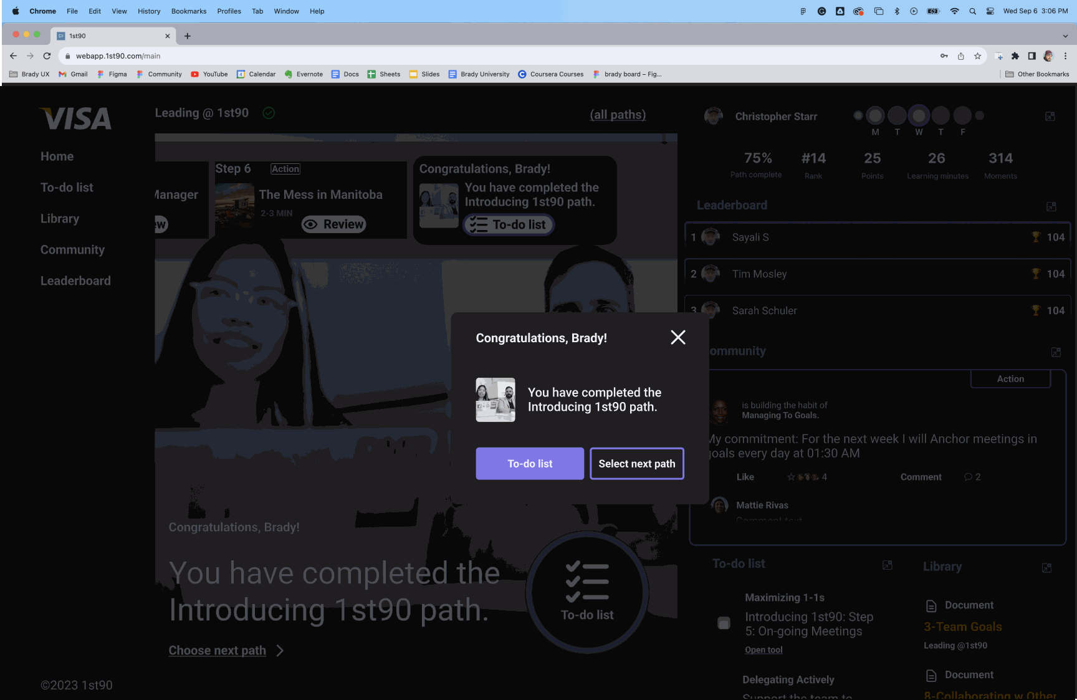The width and height of the screenshot is (1077, 700).
Task: Expand the To-do list panel
Action: pos(888,565)
